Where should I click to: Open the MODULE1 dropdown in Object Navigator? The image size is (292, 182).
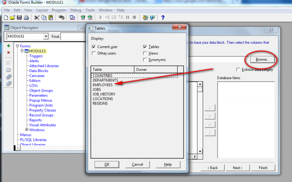pos(46,37)
